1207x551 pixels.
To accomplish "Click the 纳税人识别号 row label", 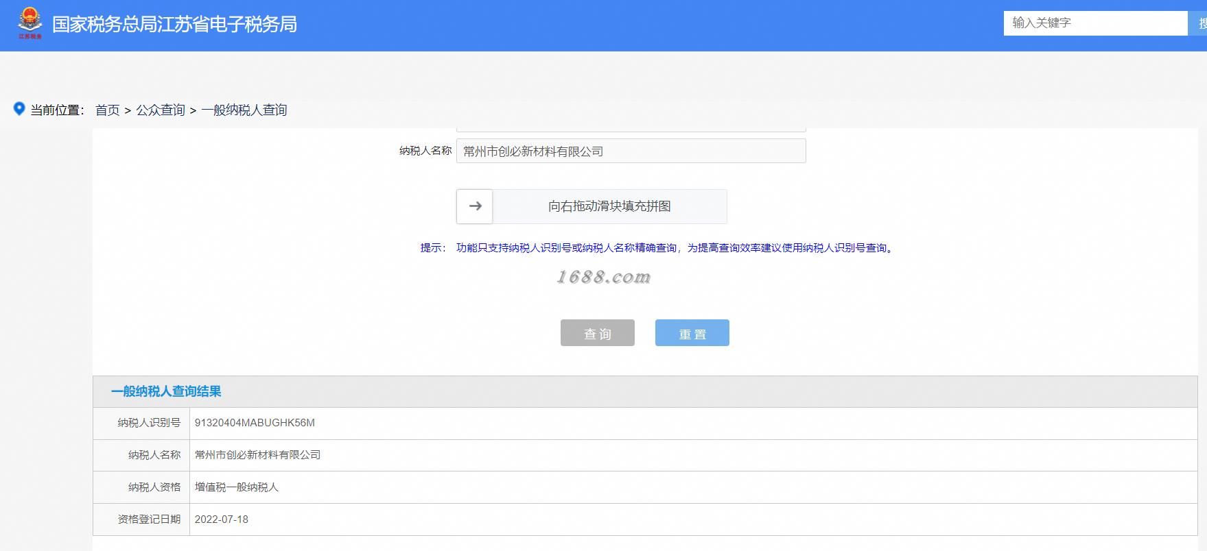I will tap(149, 423).
